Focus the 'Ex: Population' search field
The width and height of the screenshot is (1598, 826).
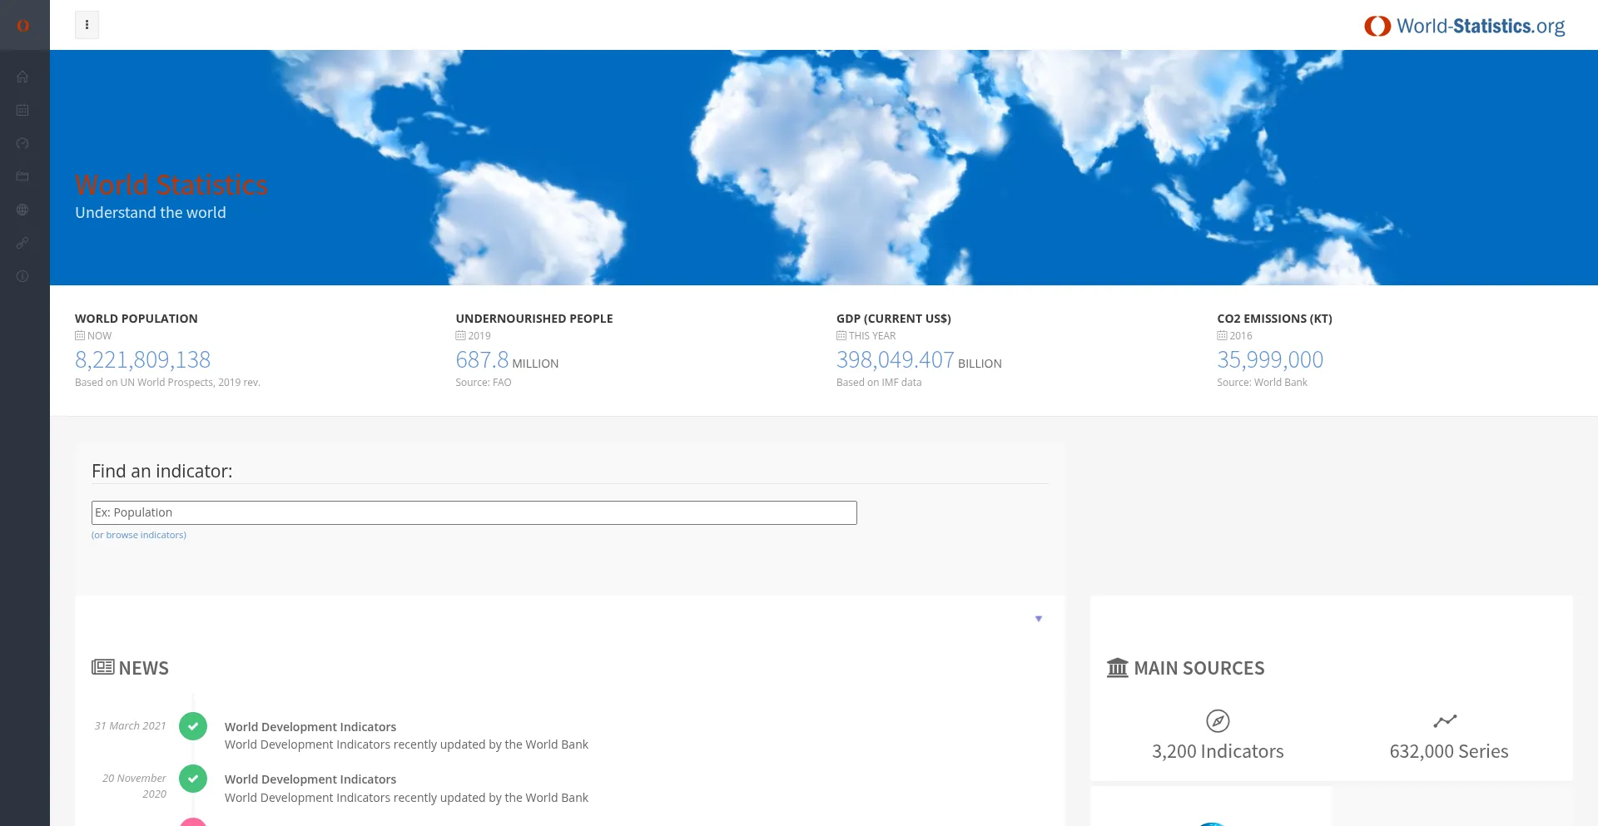[x=474, y=512]
